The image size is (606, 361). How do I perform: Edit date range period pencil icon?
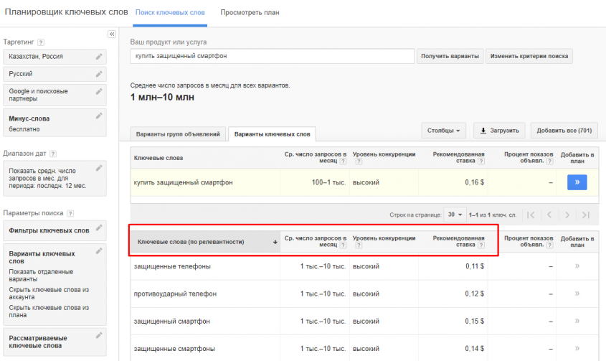coord(99,168)
